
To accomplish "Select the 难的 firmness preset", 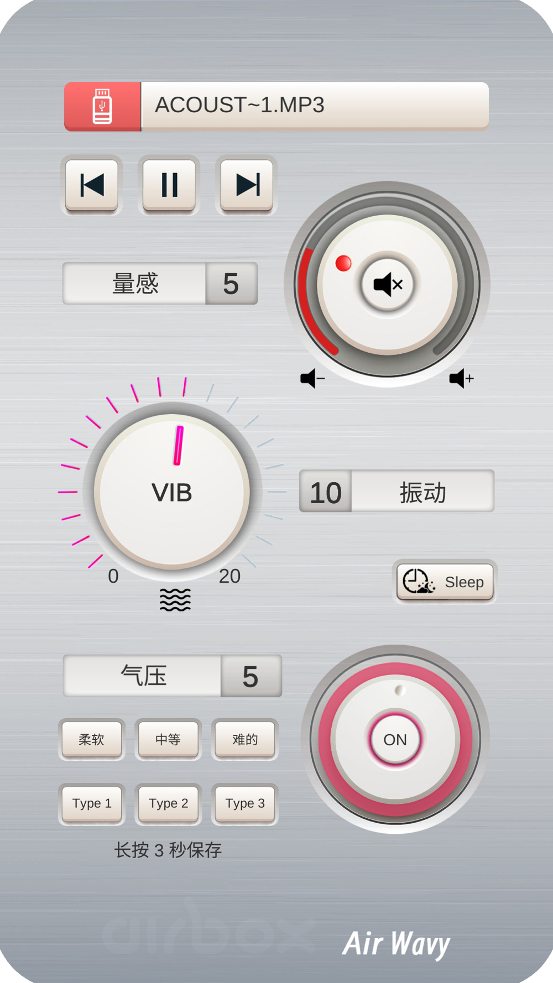I will pyautogui.click(x=245, y=739).
